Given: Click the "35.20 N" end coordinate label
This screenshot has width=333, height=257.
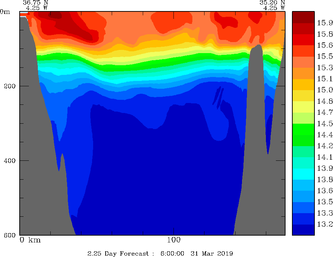Looking at the screenshot, I should click(x=272, y=2).
